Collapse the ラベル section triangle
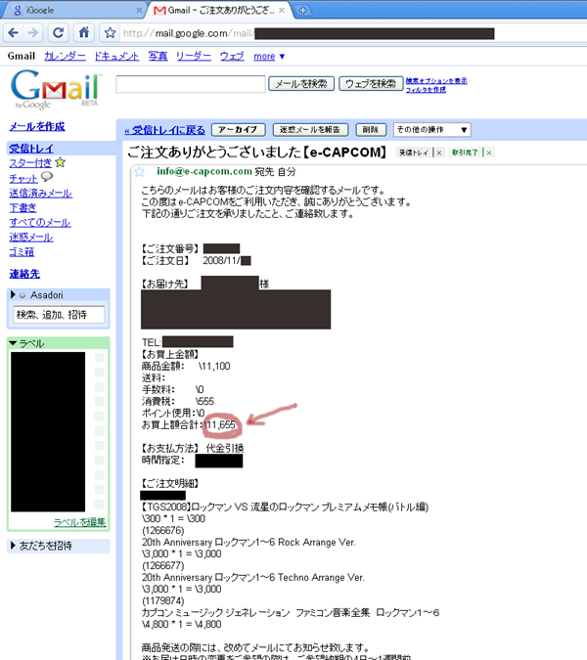 [13, 343]
